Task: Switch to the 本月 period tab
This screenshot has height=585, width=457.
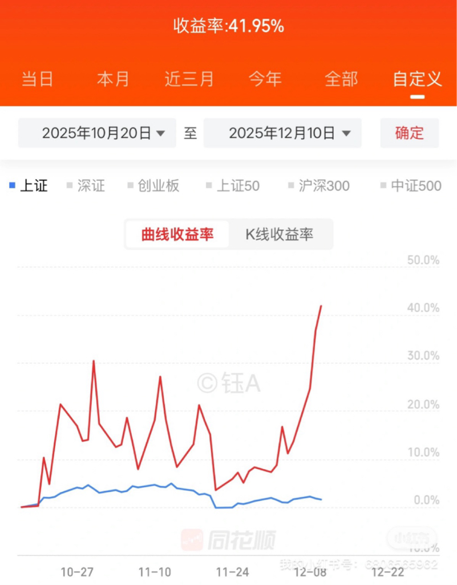Action: point(113,79)
